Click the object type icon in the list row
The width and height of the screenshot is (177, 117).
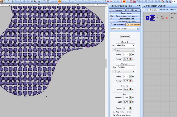[x=162, y=18]
